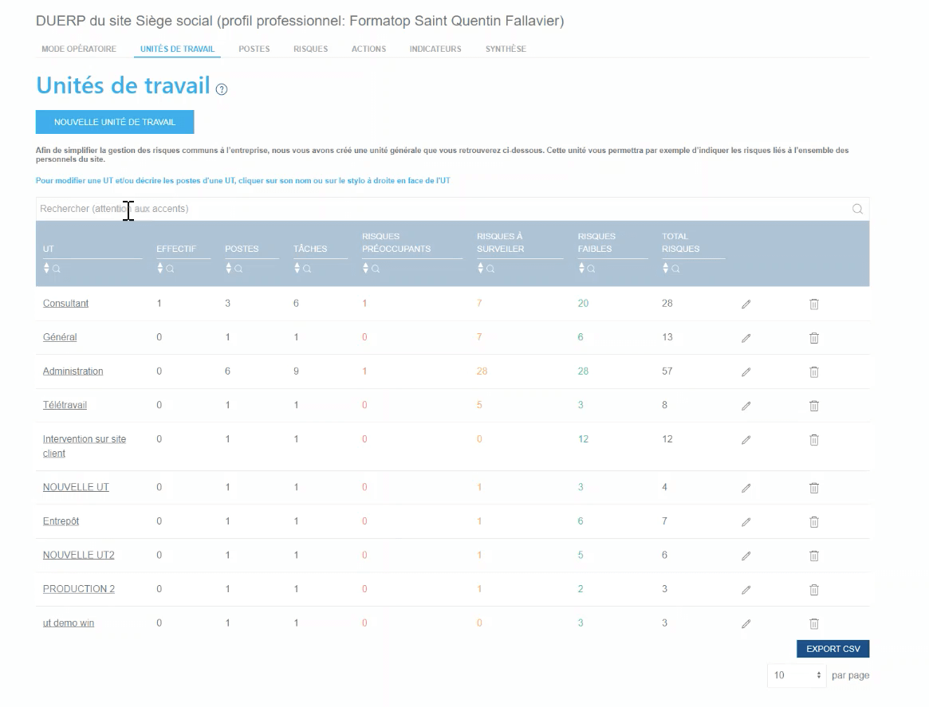Edit the PRODUCTION 2 unit with pencil
This screenshot has height=707, width=929.
pos(746,590)
